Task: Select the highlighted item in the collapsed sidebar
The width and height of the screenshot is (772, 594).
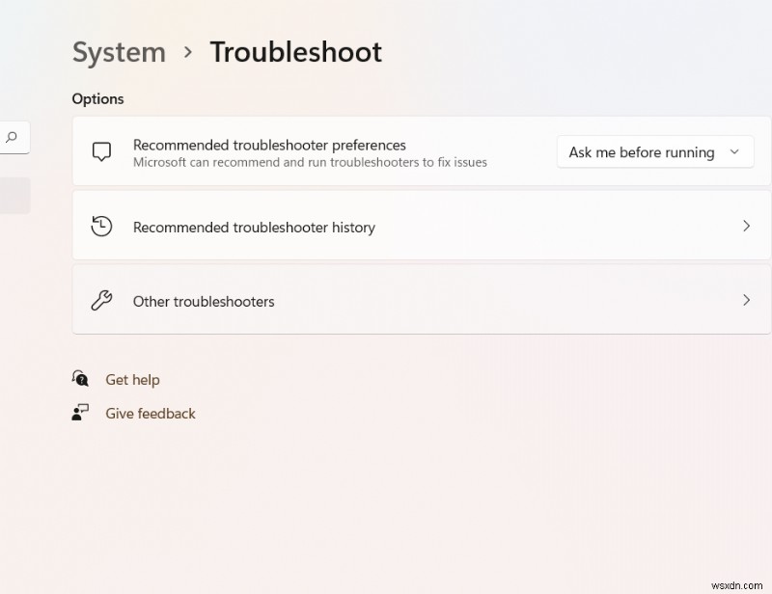Action: [14, 196]
